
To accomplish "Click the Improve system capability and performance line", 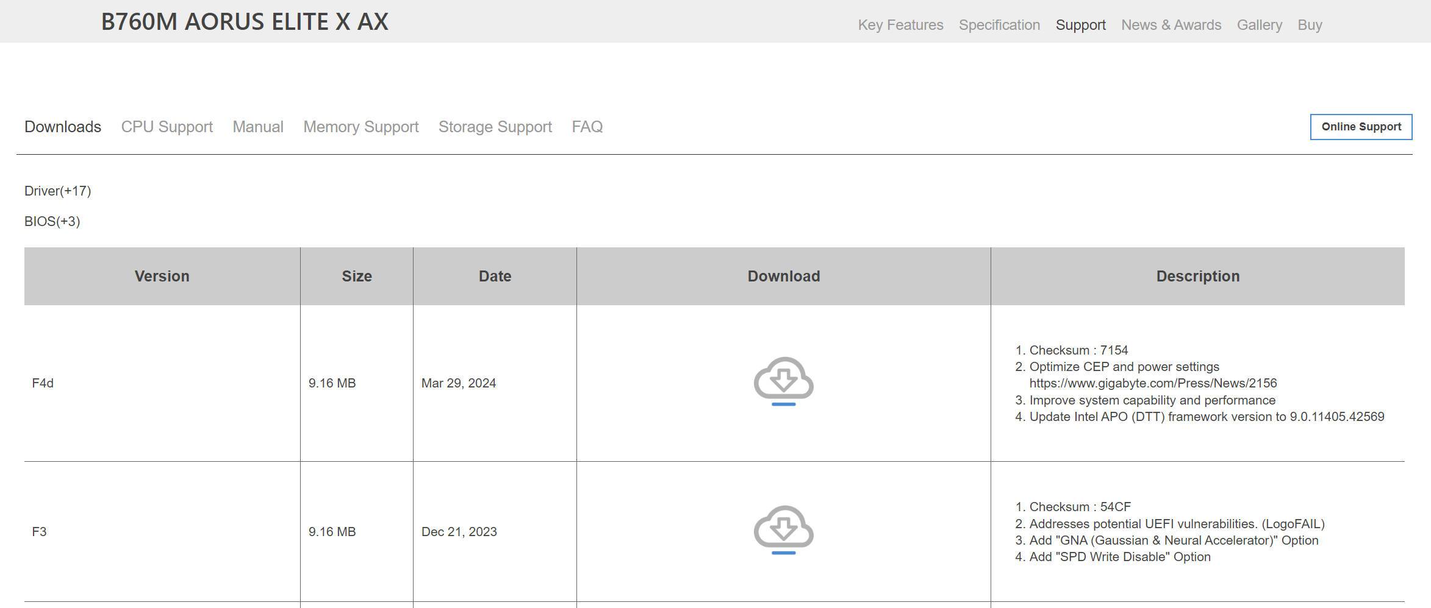I will (x=1152, y=400).
